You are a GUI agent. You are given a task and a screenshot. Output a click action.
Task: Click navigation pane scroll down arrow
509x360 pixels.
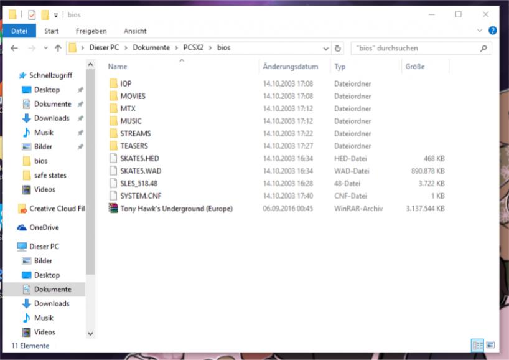(91, 334)
